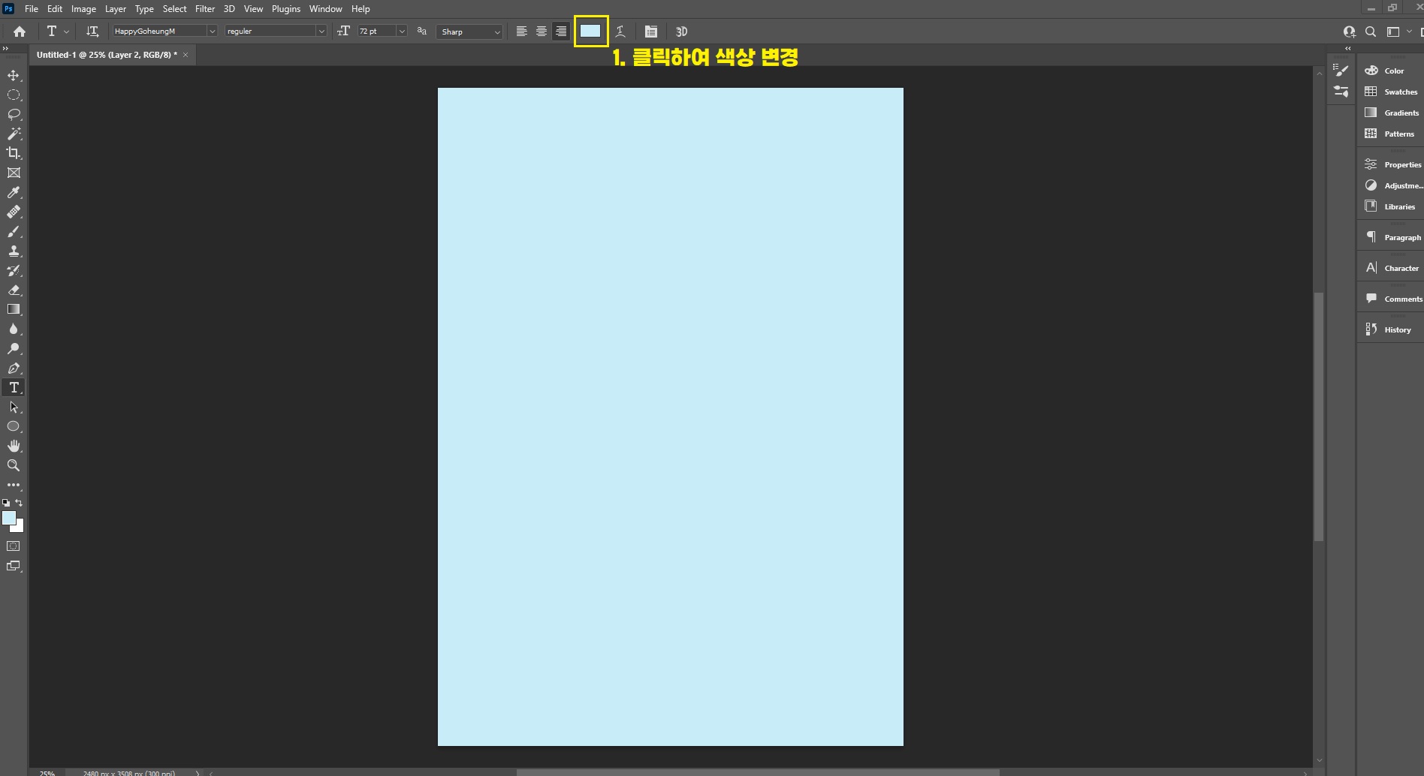The width and height of the screenshot is (1424, 776).
Task: Select the Pen tool
Action: point(14,368)
